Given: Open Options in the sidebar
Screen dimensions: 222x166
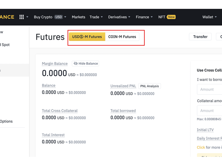Looking at the screenshot, I should coord(6,121).
